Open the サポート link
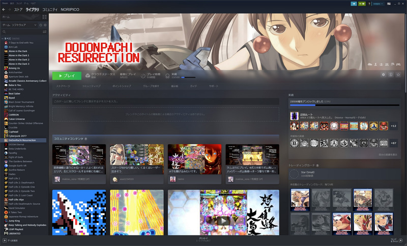Viewport: 407px width, 246px height. [214, 86]
